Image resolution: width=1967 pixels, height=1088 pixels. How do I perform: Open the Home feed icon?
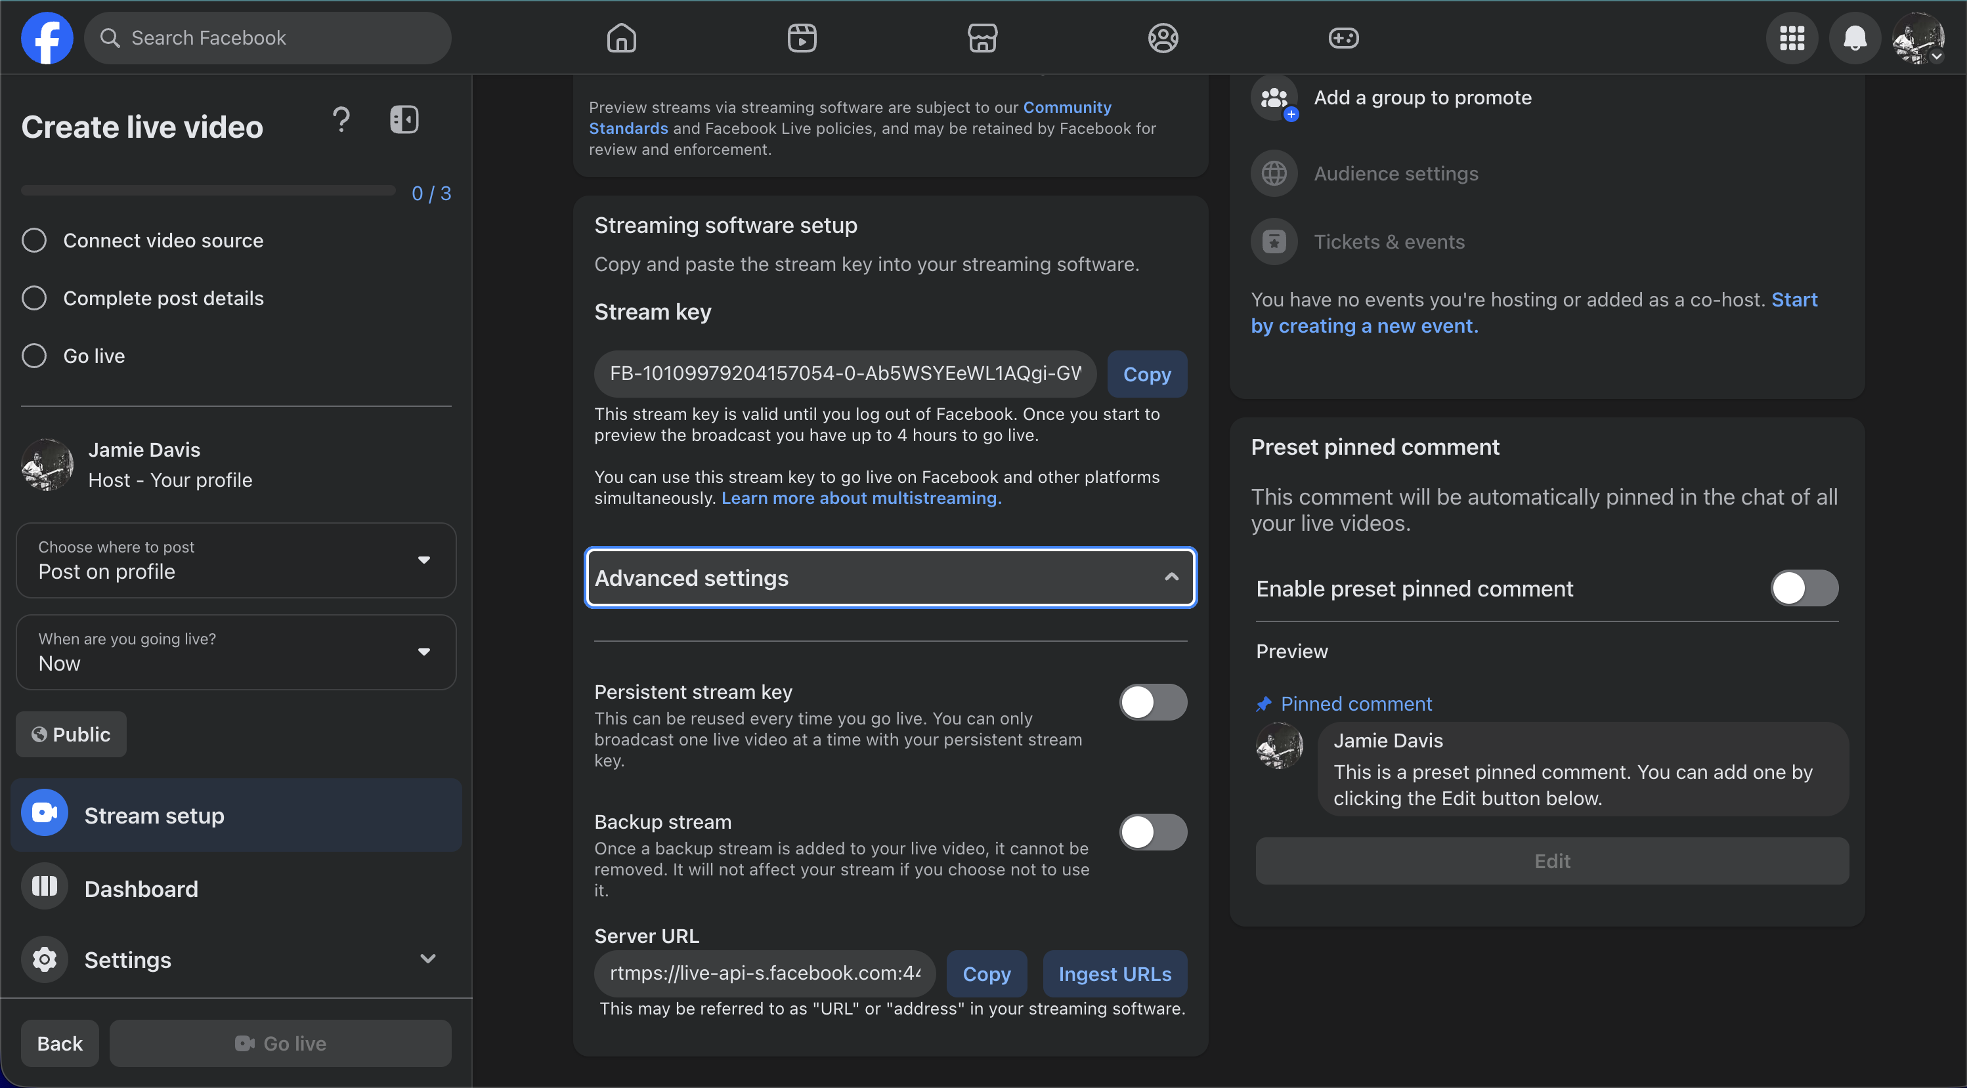(x=622, y=37)
